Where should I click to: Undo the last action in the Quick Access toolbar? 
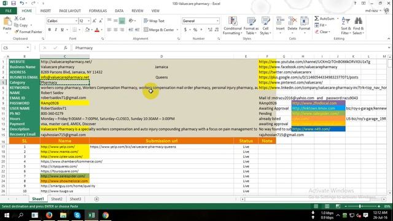pyautogui.click(x=22, y=4)
